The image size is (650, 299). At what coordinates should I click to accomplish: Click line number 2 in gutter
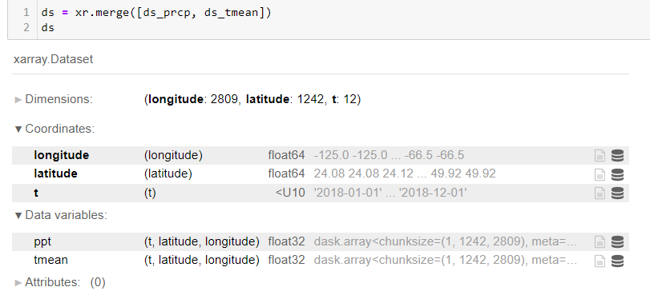click(x=26, y=28)
